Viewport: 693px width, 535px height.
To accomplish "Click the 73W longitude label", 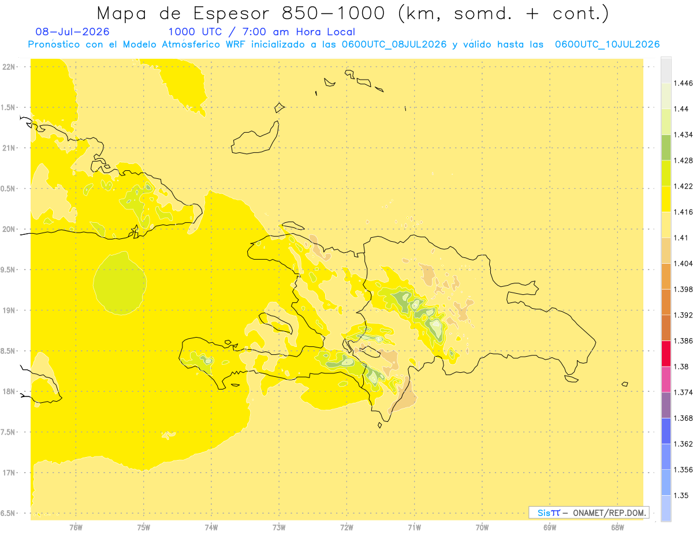I will coord(279,527).
